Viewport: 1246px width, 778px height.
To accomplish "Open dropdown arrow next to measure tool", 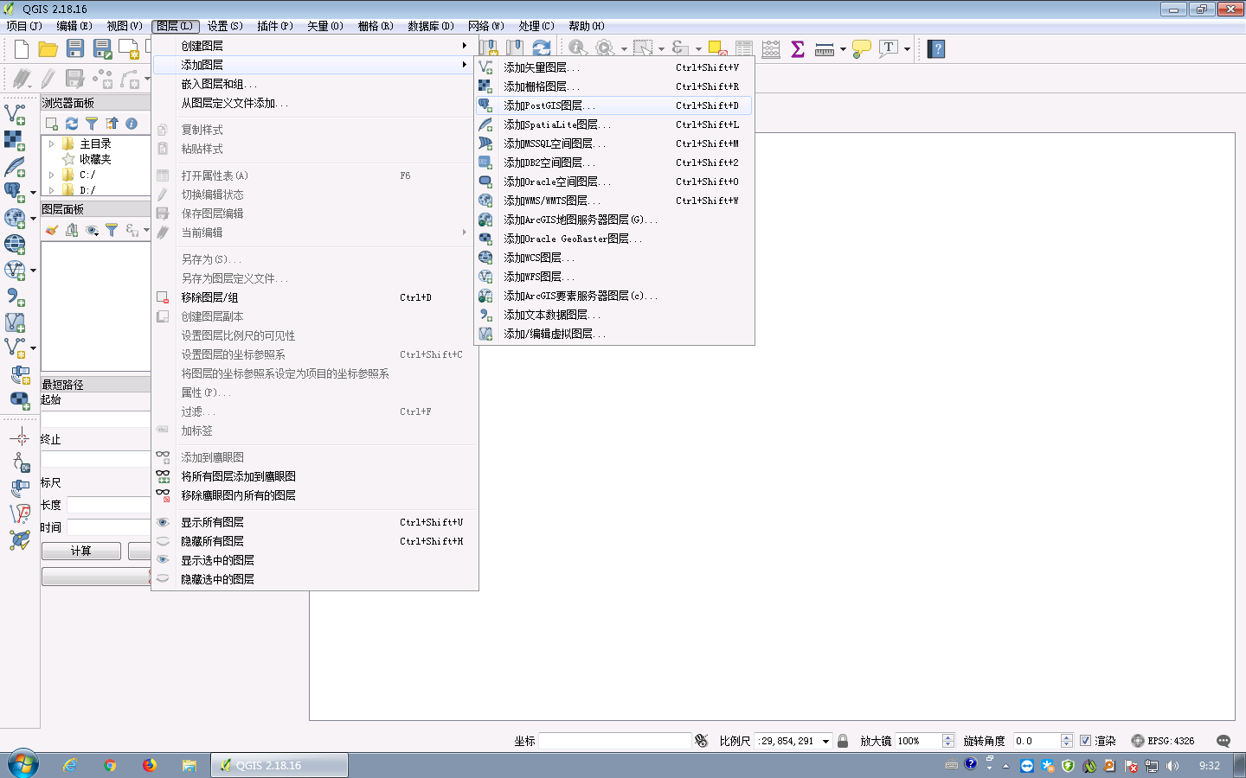I will coord(843,49).
